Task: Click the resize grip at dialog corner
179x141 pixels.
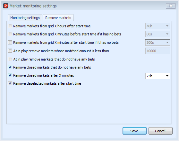Action: pos(175,137)
